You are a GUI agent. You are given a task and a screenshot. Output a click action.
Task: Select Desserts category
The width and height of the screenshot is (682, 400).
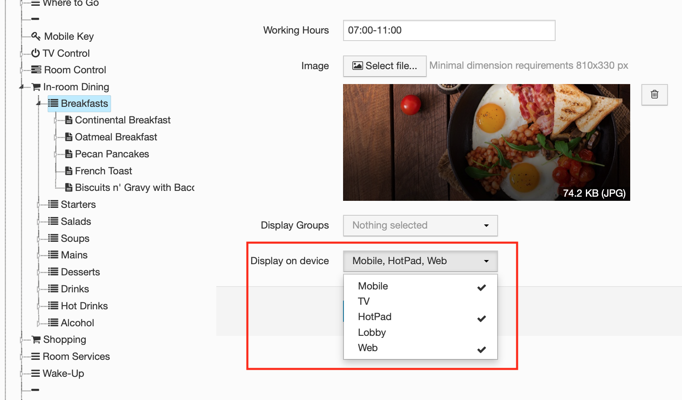(x=80, y=272)
